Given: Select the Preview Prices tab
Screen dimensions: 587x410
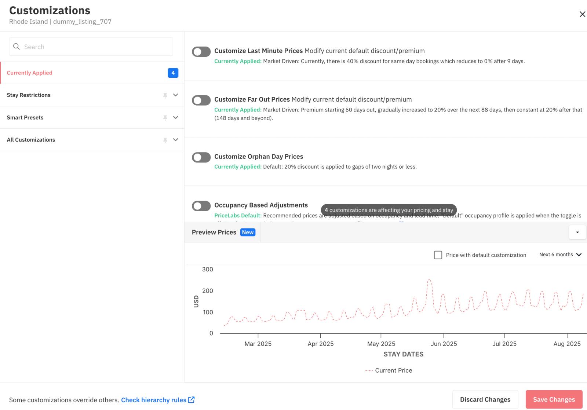Looking at the screenshot, I should [223, 232].
